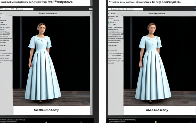196x123 pixels.
Task: Click the "Abdu 3& Saehy" caption under the right model
Action: coord(157,110)
